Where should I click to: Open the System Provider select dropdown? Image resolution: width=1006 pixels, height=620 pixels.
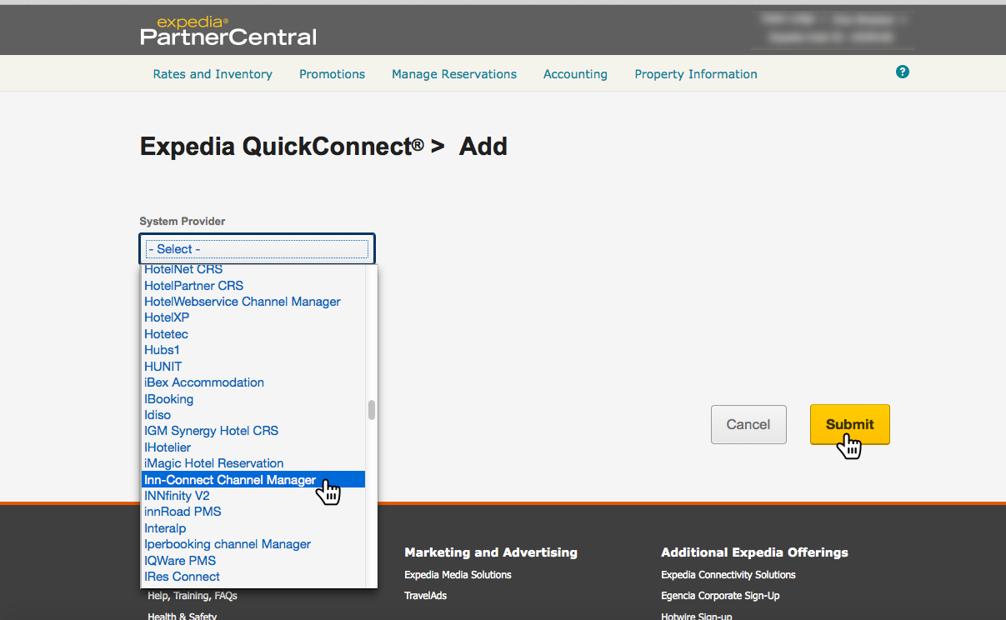257,249
